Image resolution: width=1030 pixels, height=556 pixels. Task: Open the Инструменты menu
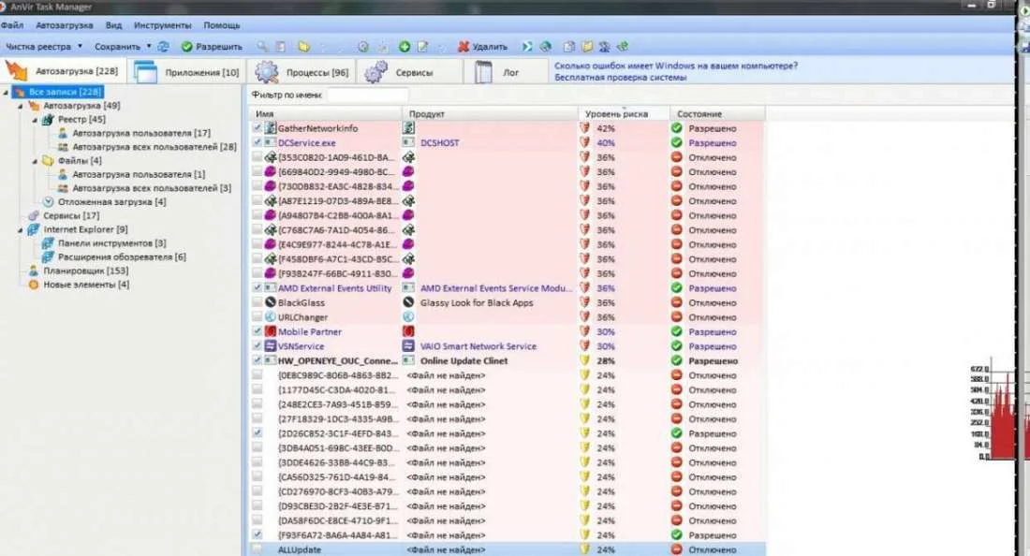[162, 25]
